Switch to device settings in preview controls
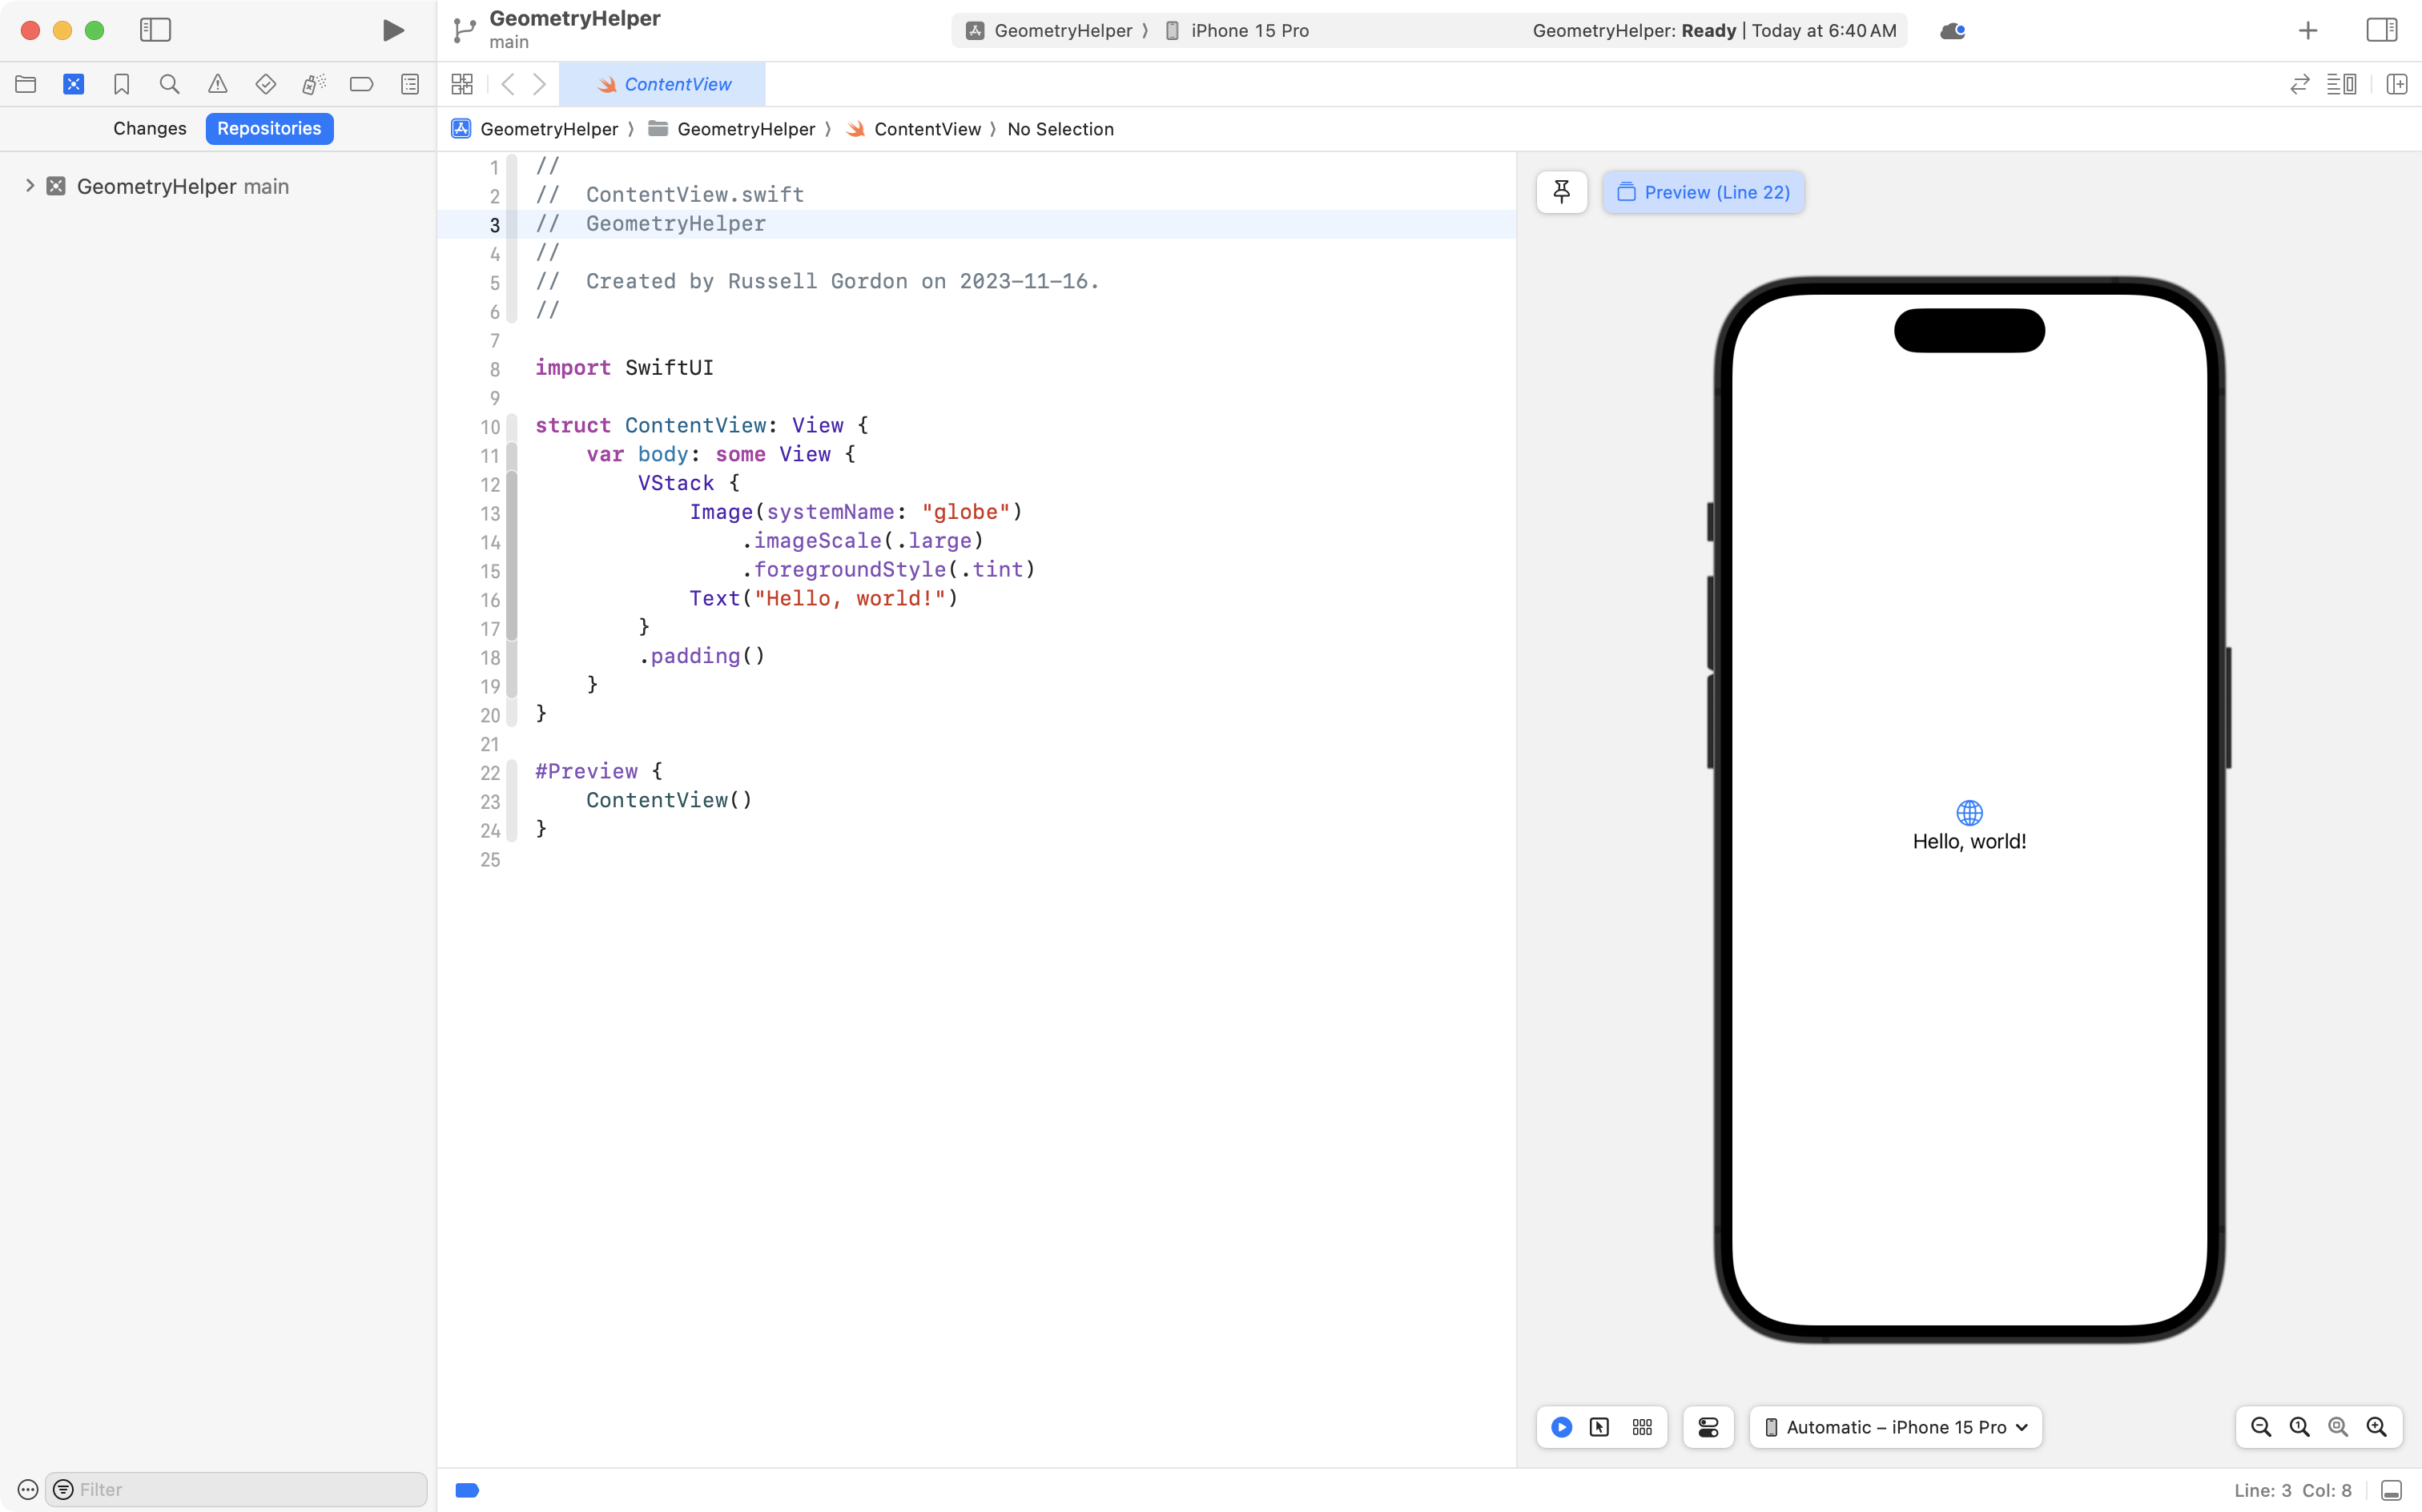The width and height of the screenshot is (2422, 1512). pyautogui.click(x=1707, y=1427)
